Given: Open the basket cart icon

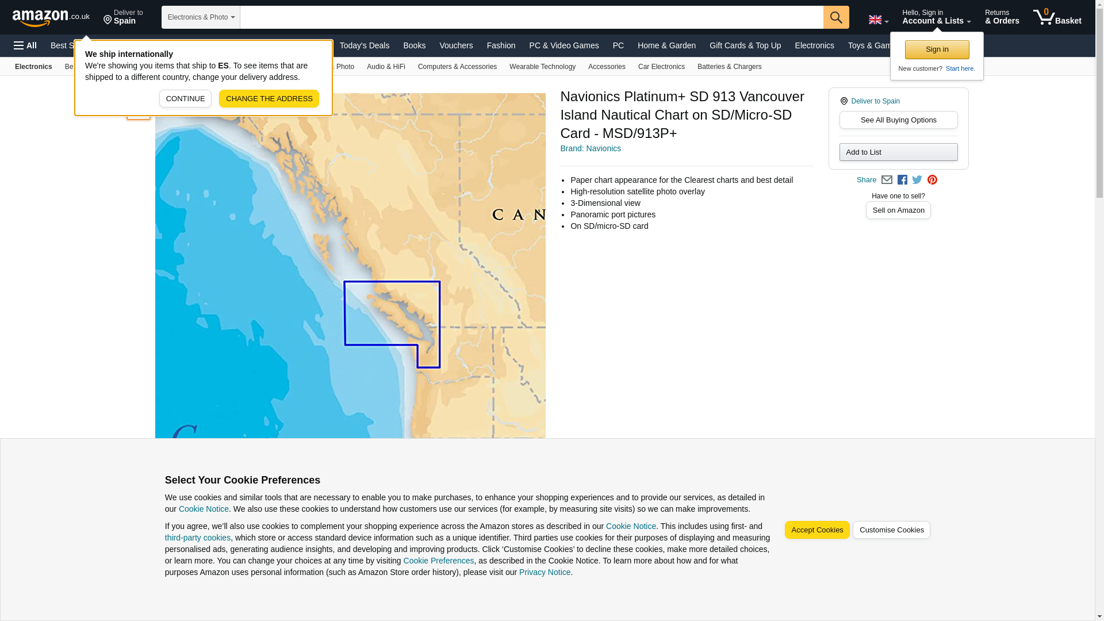Looking at the screenshot, I should (1057, 17).
